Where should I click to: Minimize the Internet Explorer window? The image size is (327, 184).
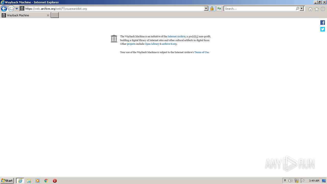click(x=316, y=2)
